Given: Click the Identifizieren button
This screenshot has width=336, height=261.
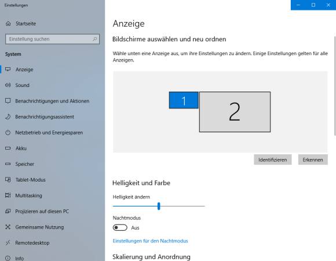Looking at the screenshot, I should (273, 159).
